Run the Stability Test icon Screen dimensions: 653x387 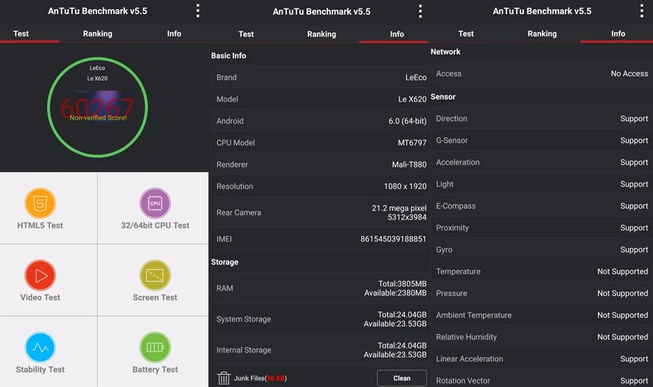point(40,347)
